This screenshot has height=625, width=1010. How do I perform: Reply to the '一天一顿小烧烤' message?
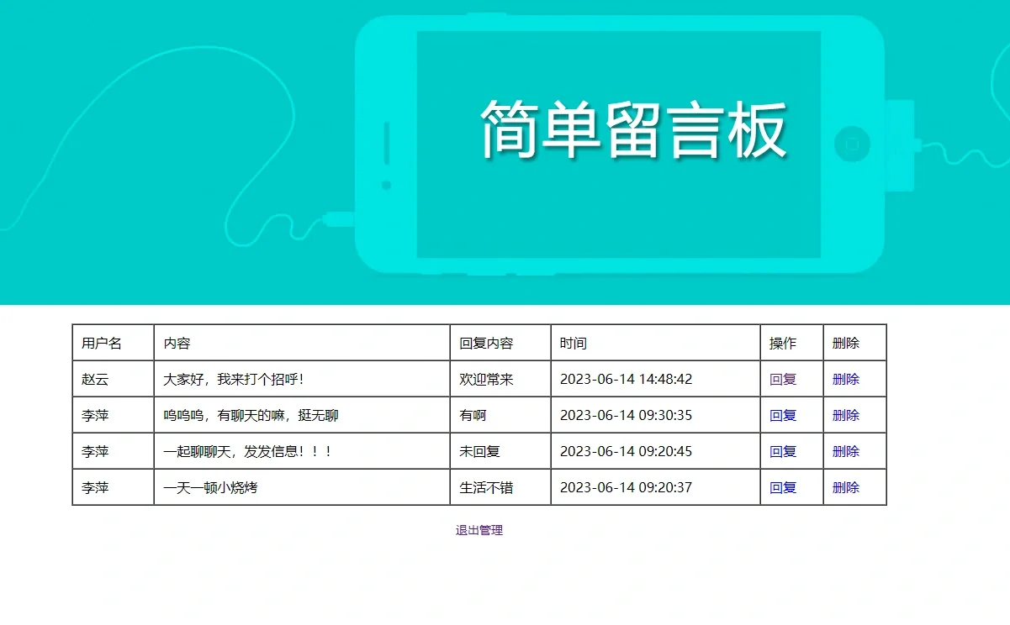[x=782, y=486]
